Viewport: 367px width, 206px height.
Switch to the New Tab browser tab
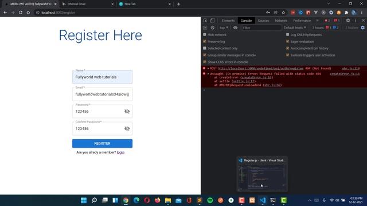tap(145, 4)
